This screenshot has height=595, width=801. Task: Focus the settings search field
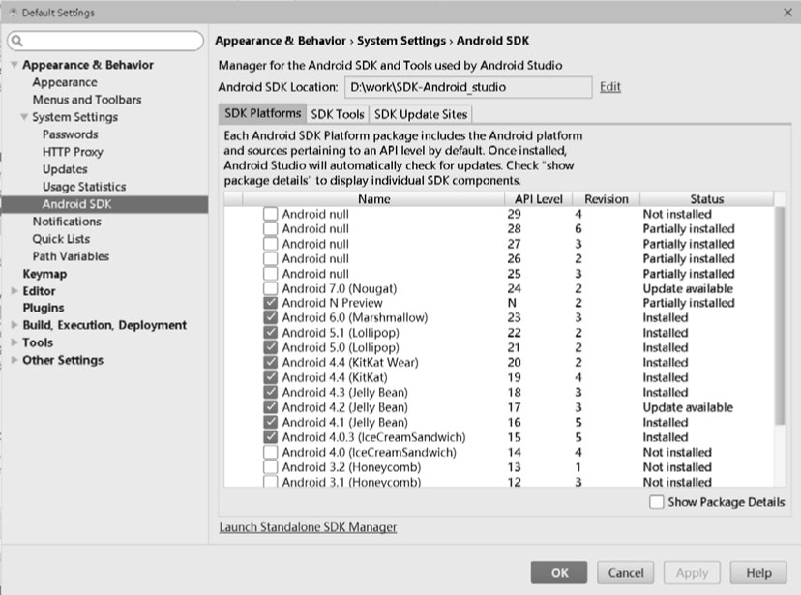105,41
